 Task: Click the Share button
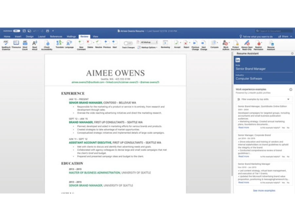(283, 36)
